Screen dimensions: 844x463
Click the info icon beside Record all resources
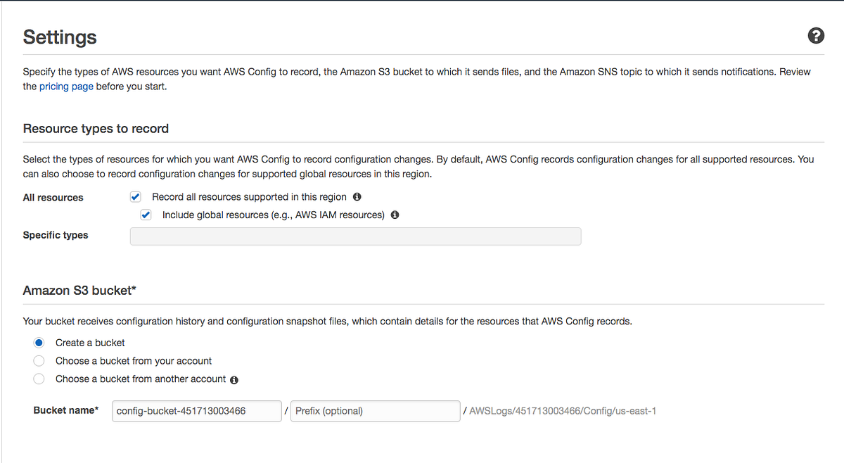357,197
